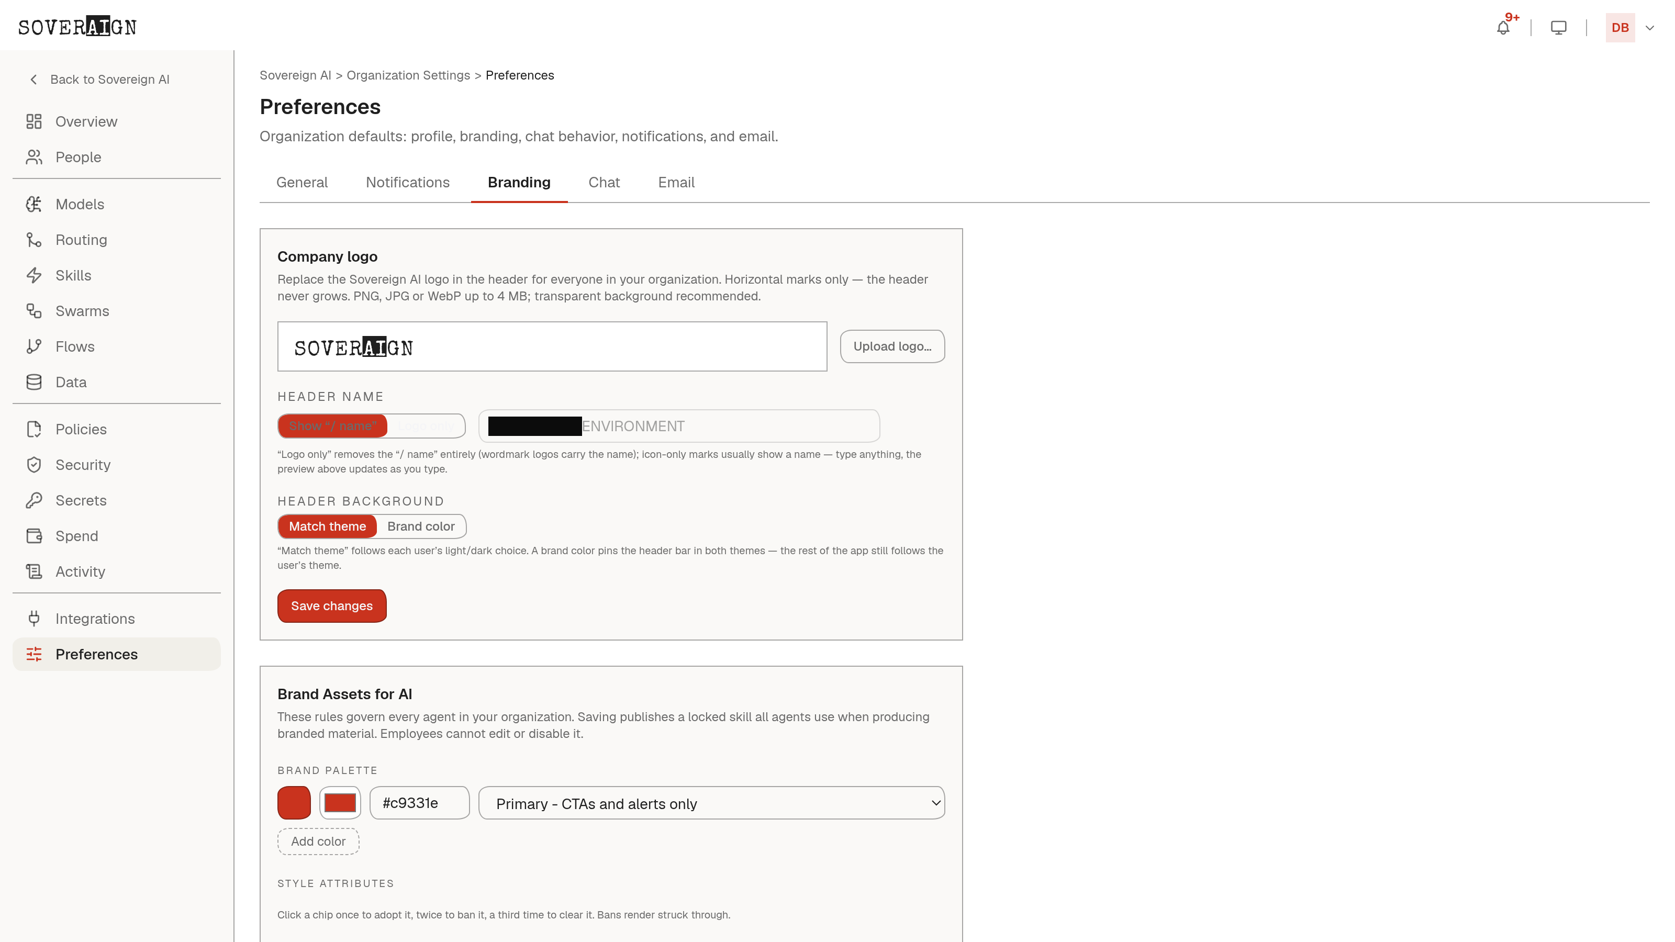Click the Policies document icon
1675x942 pixels.
pos(34,429)
